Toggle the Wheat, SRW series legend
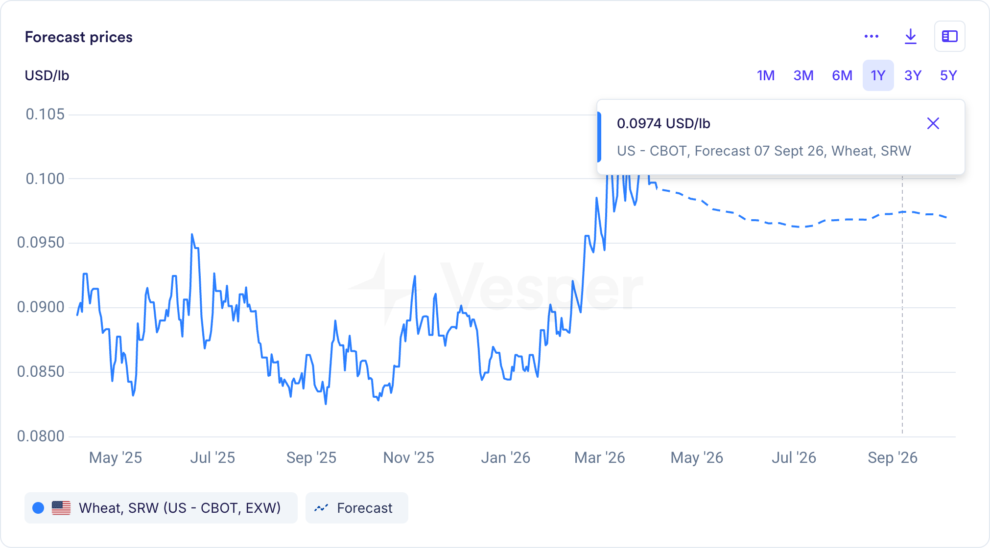990x548 pixels. coord(179,508)
